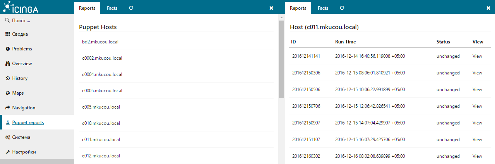The width and height of the screenshot is (495, 164).
Task: Go to History in the sidebar
Action: coord(20,78)
